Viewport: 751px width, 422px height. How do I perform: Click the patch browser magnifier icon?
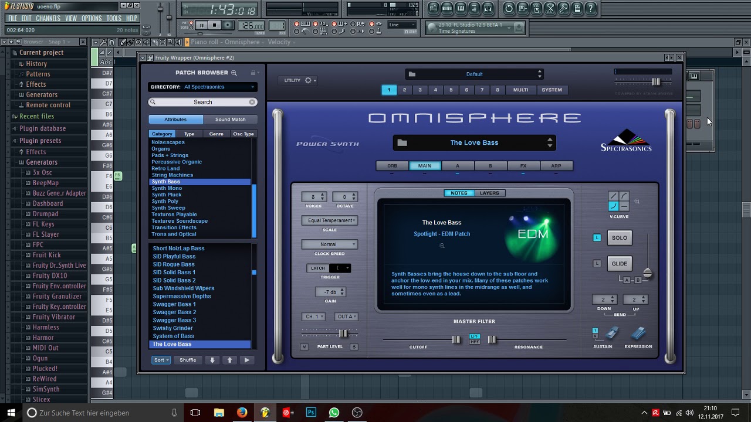coord(234,73)
